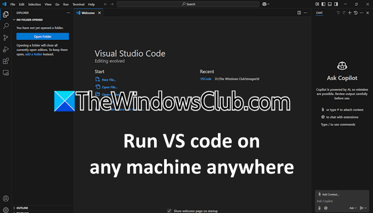Image resolution: width=373 pixels, height=213 pixels.
Task: Click the Explorer views and more actions ellipsis
Action: tap(68, 13)
